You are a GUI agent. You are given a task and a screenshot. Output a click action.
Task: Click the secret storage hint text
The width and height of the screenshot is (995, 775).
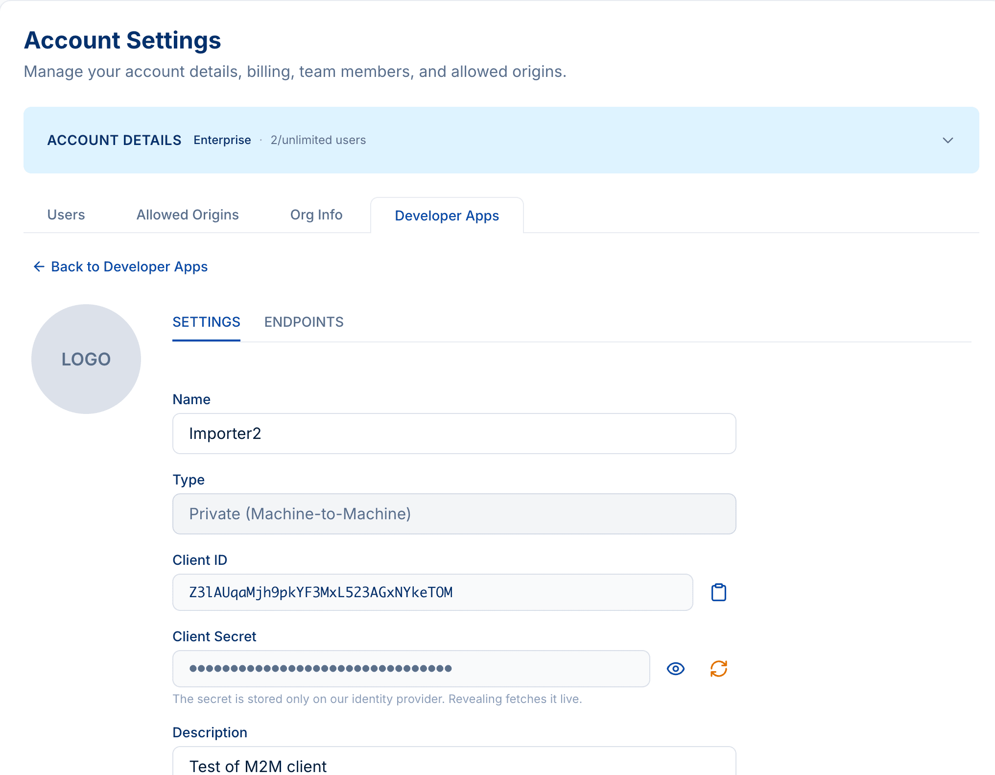tap(377, 699)
